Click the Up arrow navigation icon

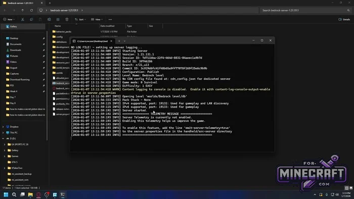click(x=23, y=10)
